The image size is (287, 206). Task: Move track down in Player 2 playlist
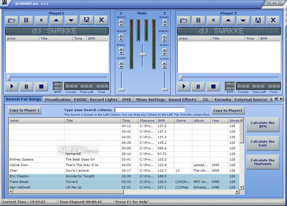coord(243,20)
